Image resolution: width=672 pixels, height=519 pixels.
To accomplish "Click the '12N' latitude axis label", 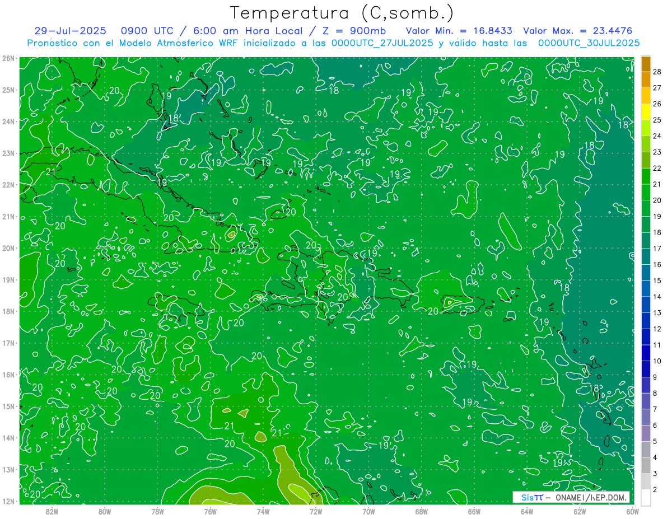I will [8, 501].
